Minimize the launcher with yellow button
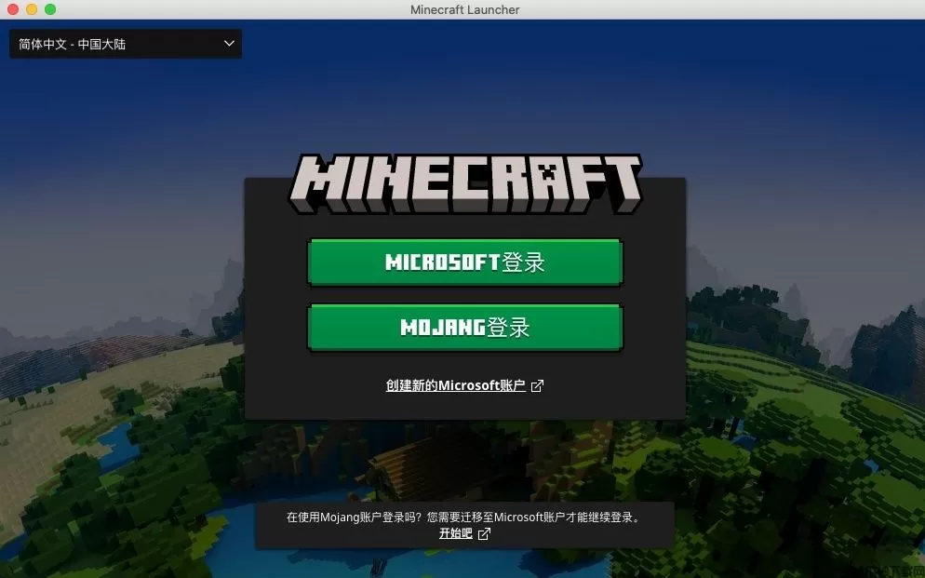This screenshot has width=925, height=578. click(x=32, y=9)
